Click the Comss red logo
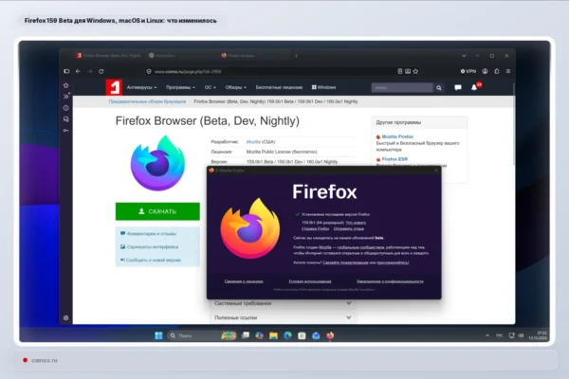 [114, 87]
